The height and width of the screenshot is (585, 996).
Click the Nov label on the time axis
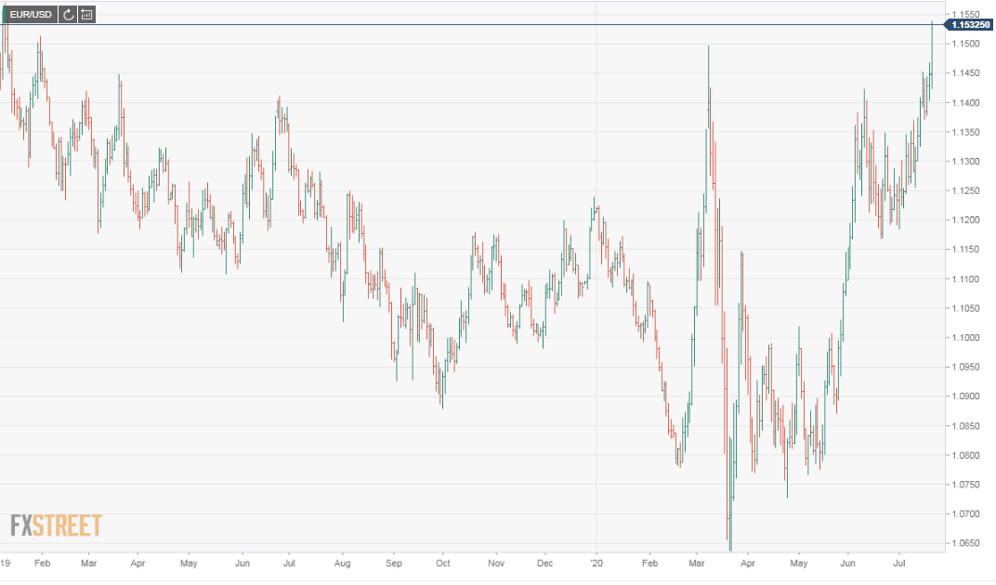pos(496,564)
